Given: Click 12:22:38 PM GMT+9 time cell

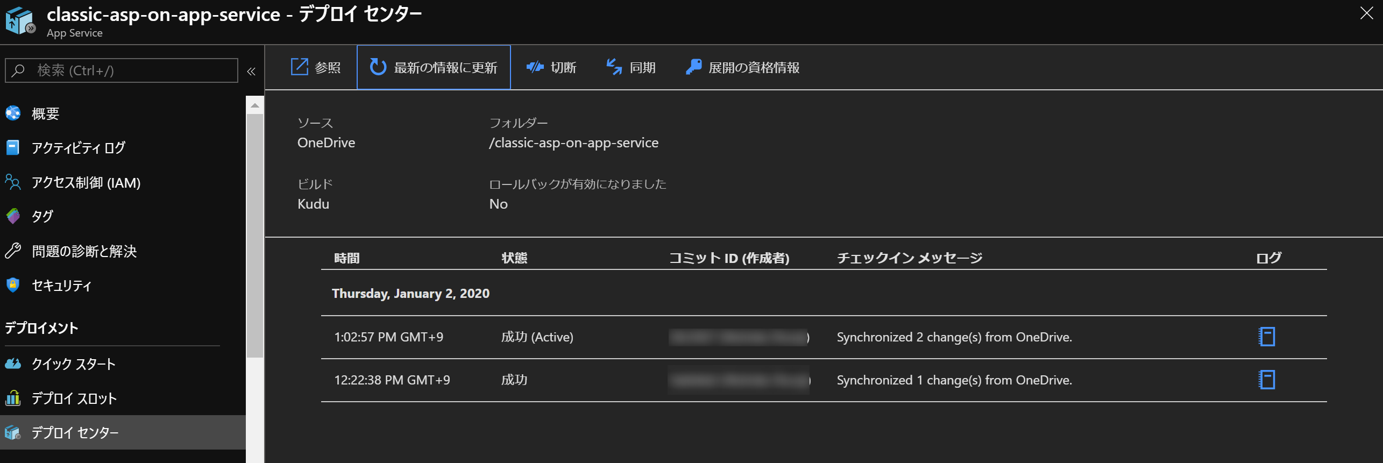Looking at the screenshot, I should pyautogui.click(x=392, y=380).
